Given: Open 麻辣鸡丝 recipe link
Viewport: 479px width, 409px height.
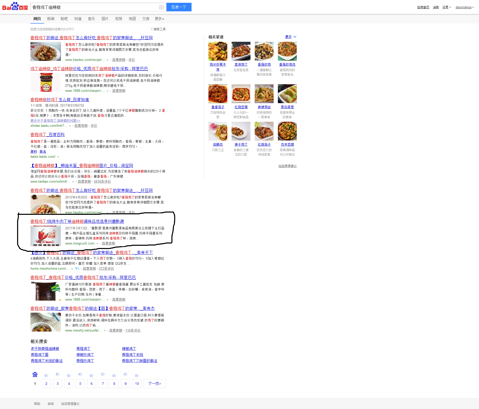Looking at the screenshot, I should pyautogui.click(x=264, y=107).
